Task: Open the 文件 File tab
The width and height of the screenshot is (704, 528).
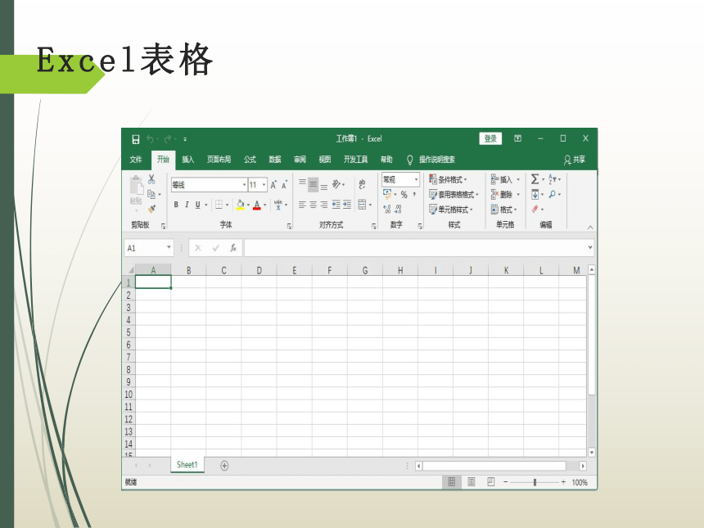Action: click(136, 160)
